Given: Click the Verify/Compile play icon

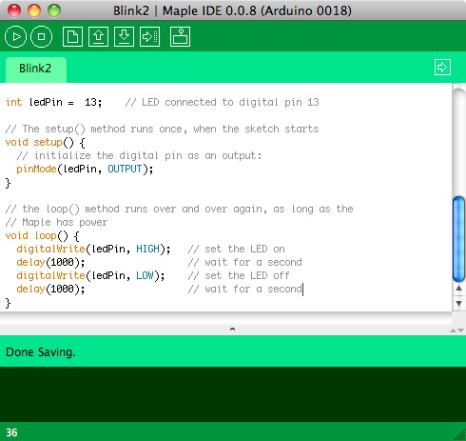Looking at the screenshot, I should click(15, 37).
